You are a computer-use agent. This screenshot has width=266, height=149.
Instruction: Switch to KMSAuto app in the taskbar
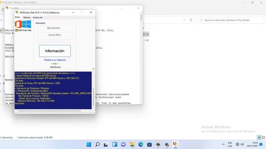[x=175, y=144]
